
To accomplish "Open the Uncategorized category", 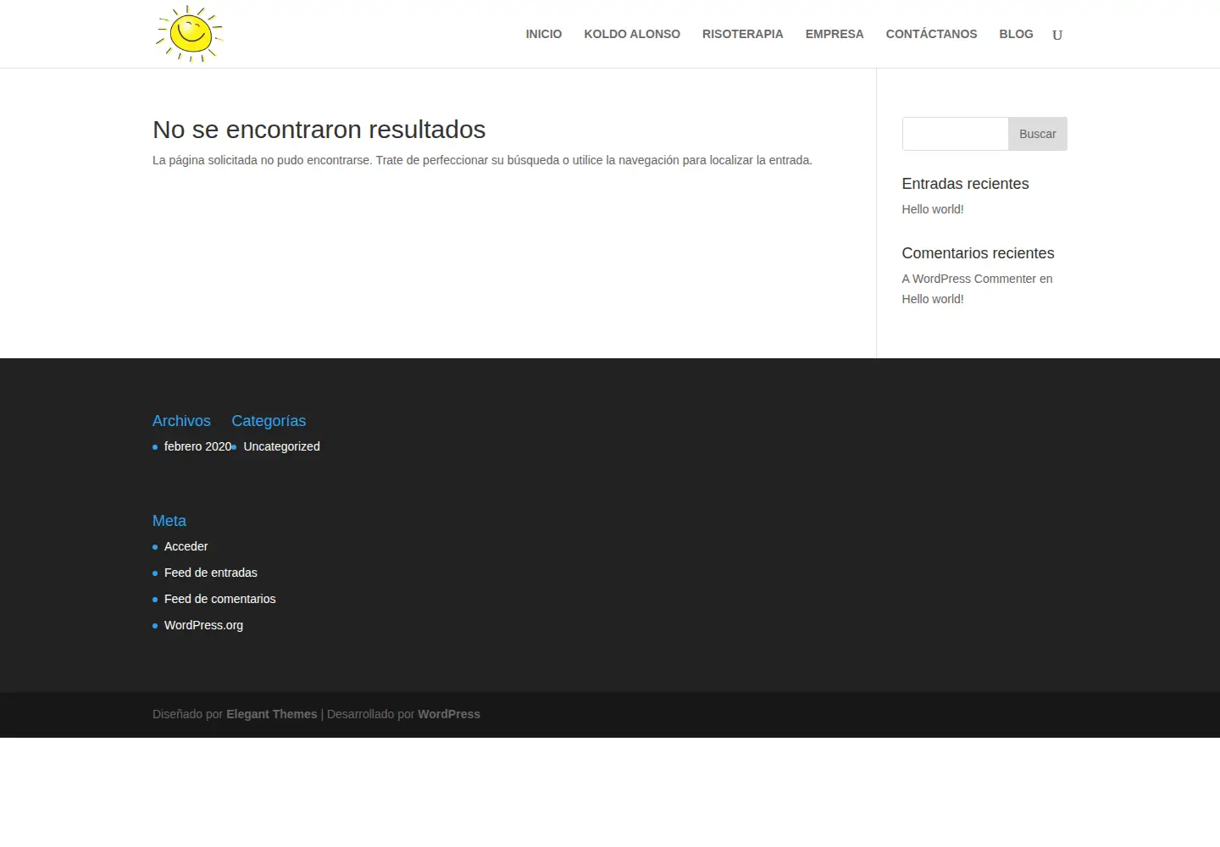I will pyautogui.click(x=282, y=446).
